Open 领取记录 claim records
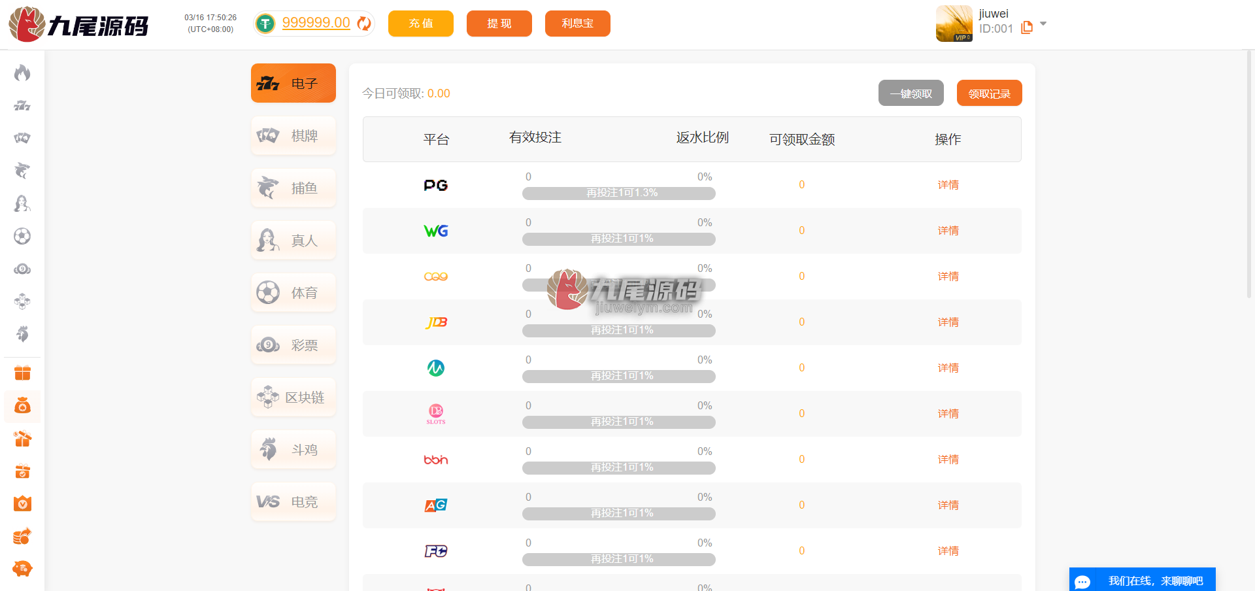The image size is (1255, 591). [990, 93]
